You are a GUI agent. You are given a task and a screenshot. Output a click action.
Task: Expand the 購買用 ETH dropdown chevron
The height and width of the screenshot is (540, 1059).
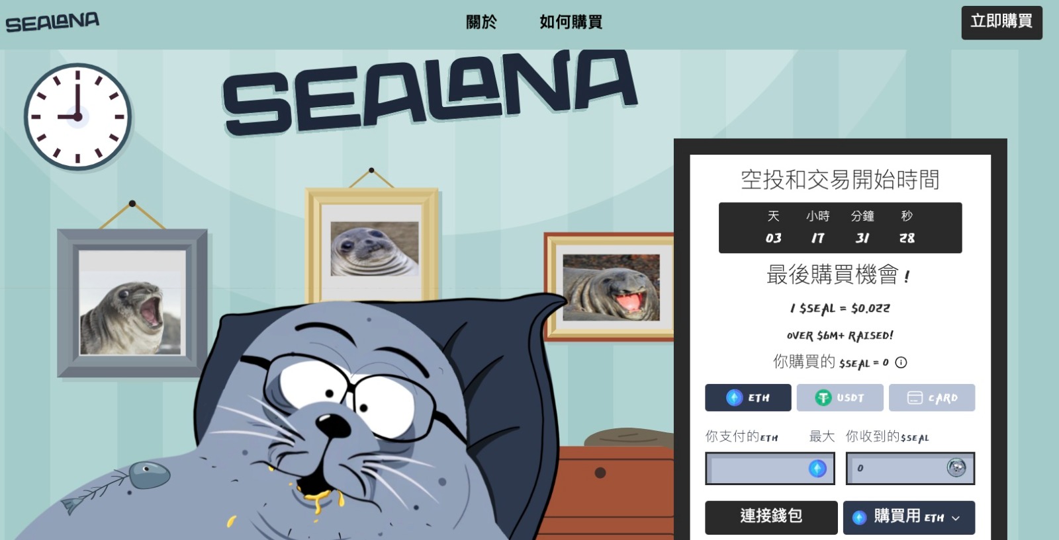tap(956, 518)
